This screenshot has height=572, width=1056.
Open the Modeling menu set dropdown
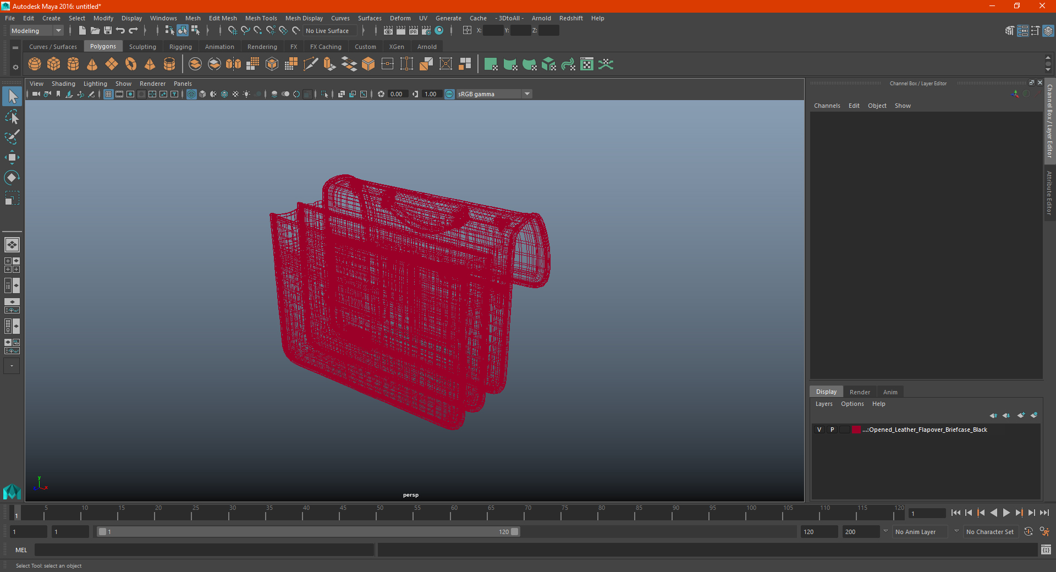(36, 31)
